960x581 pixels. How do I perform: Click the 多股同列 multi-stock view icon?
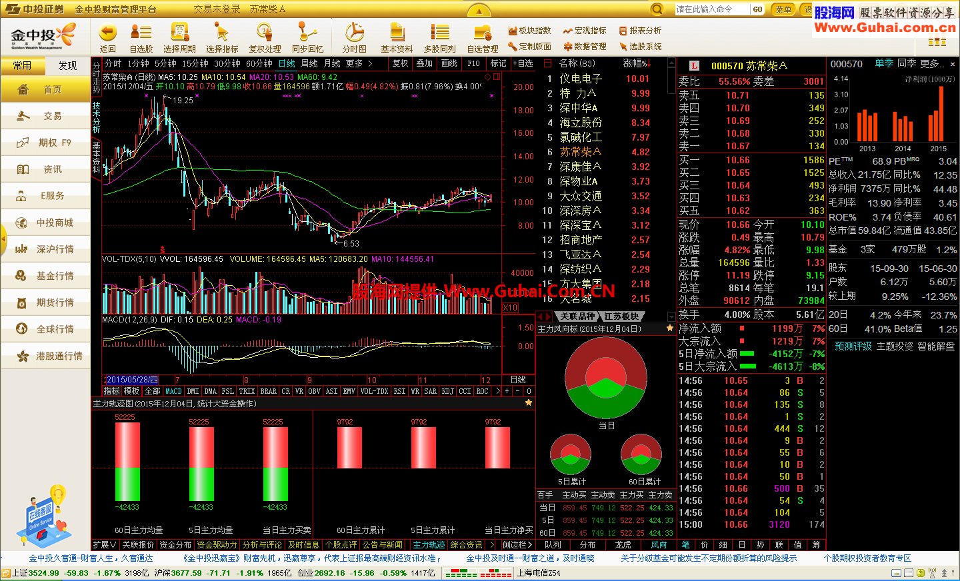point(439,33)
